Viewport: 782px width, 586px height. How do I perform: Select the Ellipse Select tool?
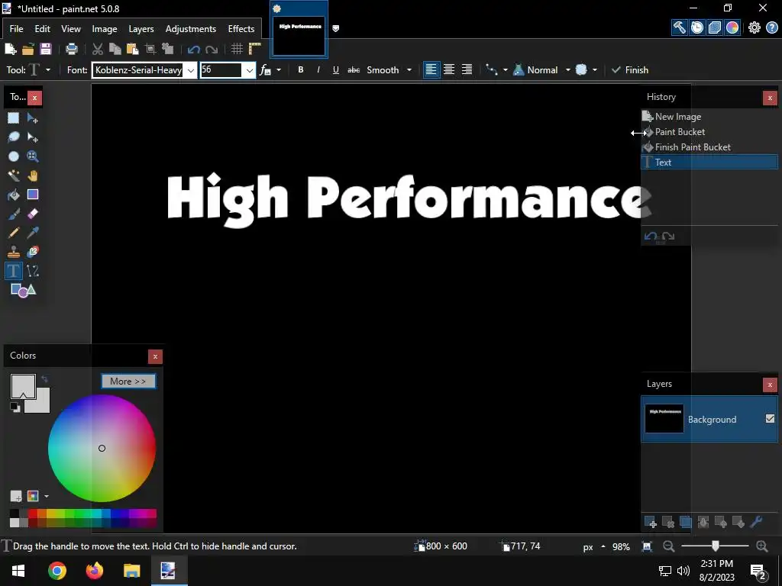pos(14,156)
